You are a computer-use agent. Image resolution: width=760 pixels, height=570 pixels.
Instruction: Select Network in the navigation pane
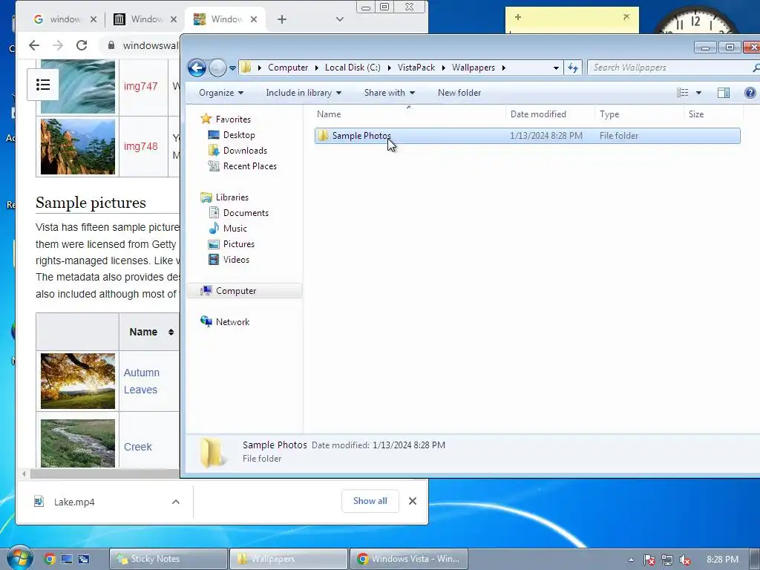click(232, 322)
